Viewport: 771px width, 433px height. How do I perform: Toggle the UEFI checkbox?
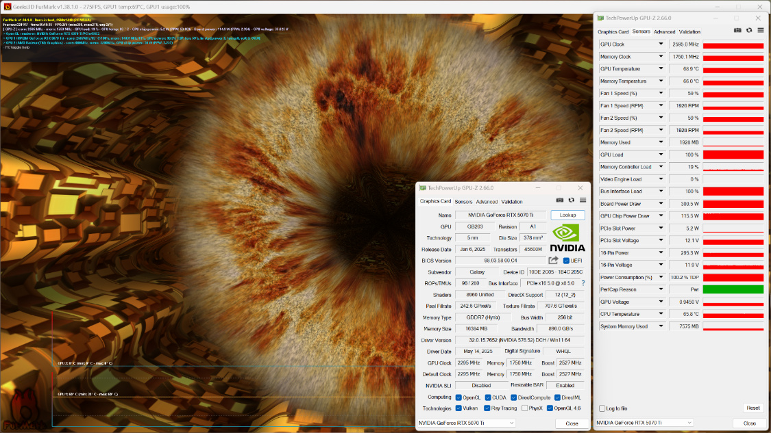[566, 261]
